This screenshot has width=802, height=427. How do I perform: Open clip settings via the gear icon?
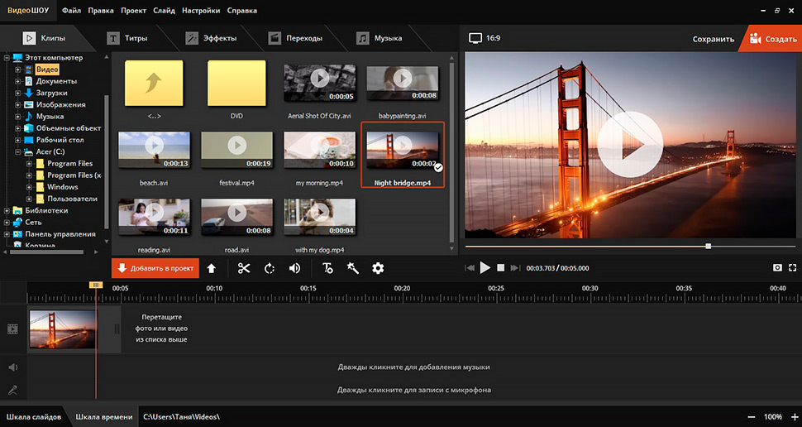(378, 268)
